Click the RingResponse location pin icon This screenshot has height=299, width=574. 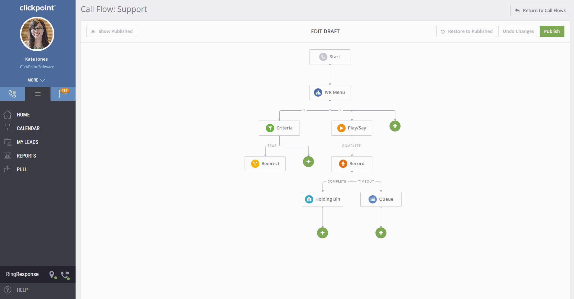pyautogui.click(x=52, y=274)
